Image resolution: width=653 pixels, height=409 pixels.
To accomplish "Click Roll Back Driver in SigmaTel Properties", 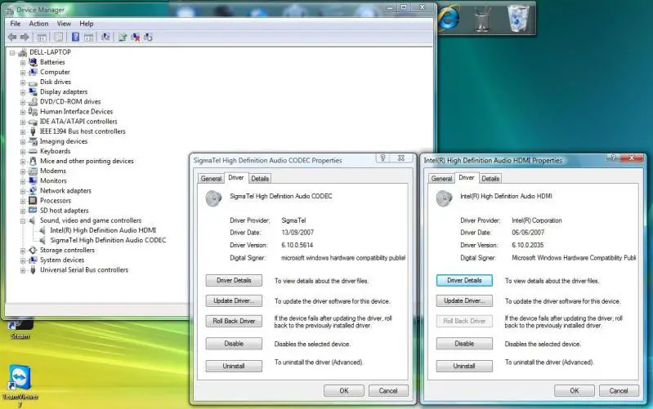I will [234, 321].
